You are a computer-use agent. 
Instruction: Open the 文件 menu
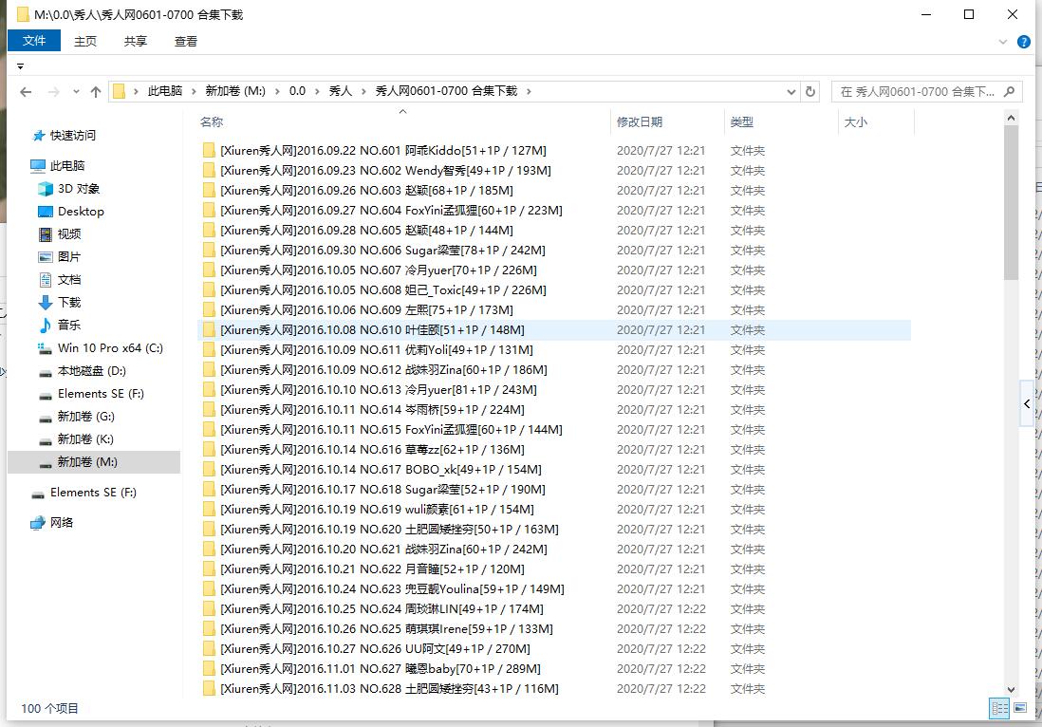[x=34, y=41]
